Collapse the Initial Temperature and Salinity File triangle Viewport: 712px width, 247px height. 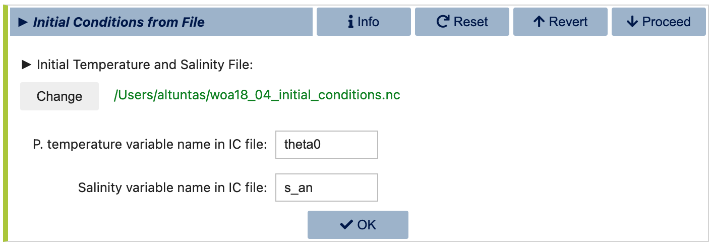26,65
